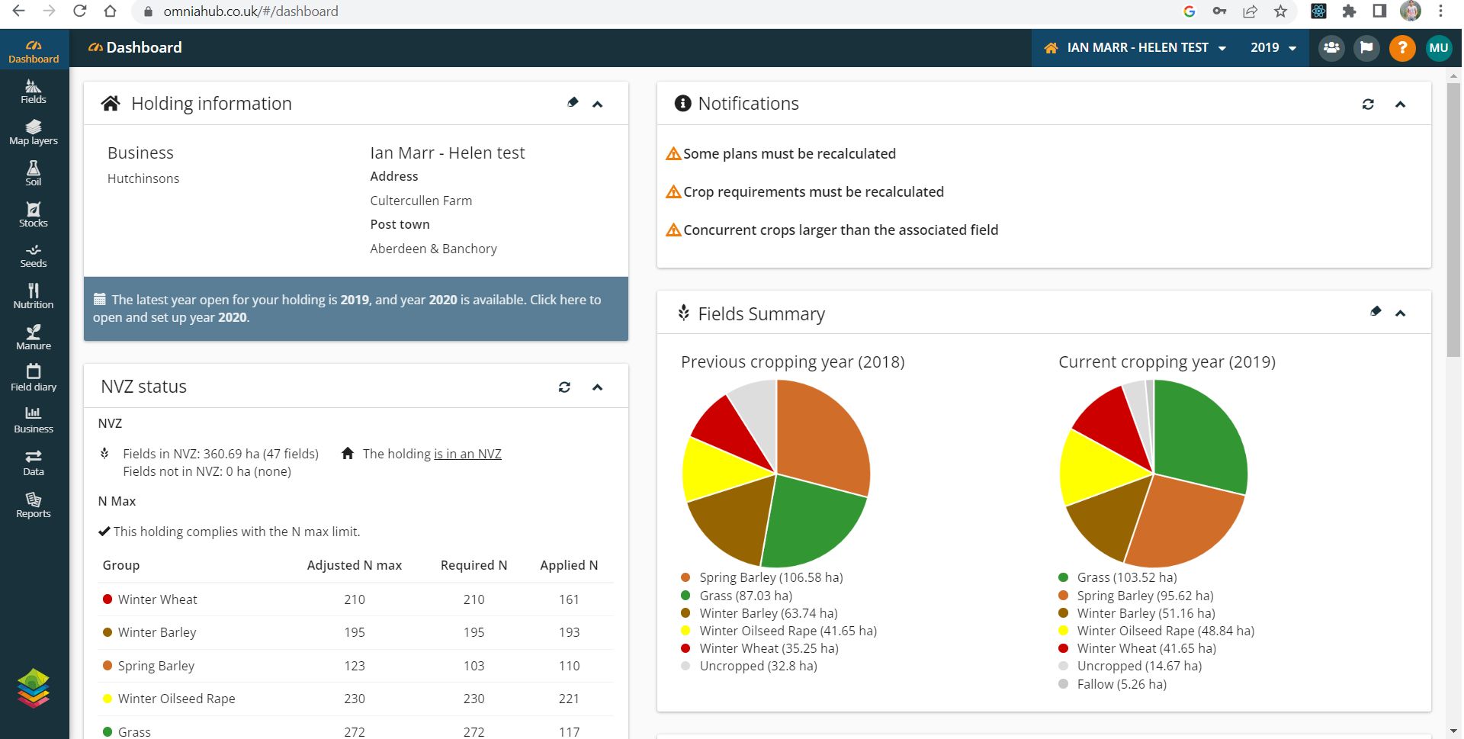Open the Seeds section
1464x739 pixels.
[x=34, y=256]
